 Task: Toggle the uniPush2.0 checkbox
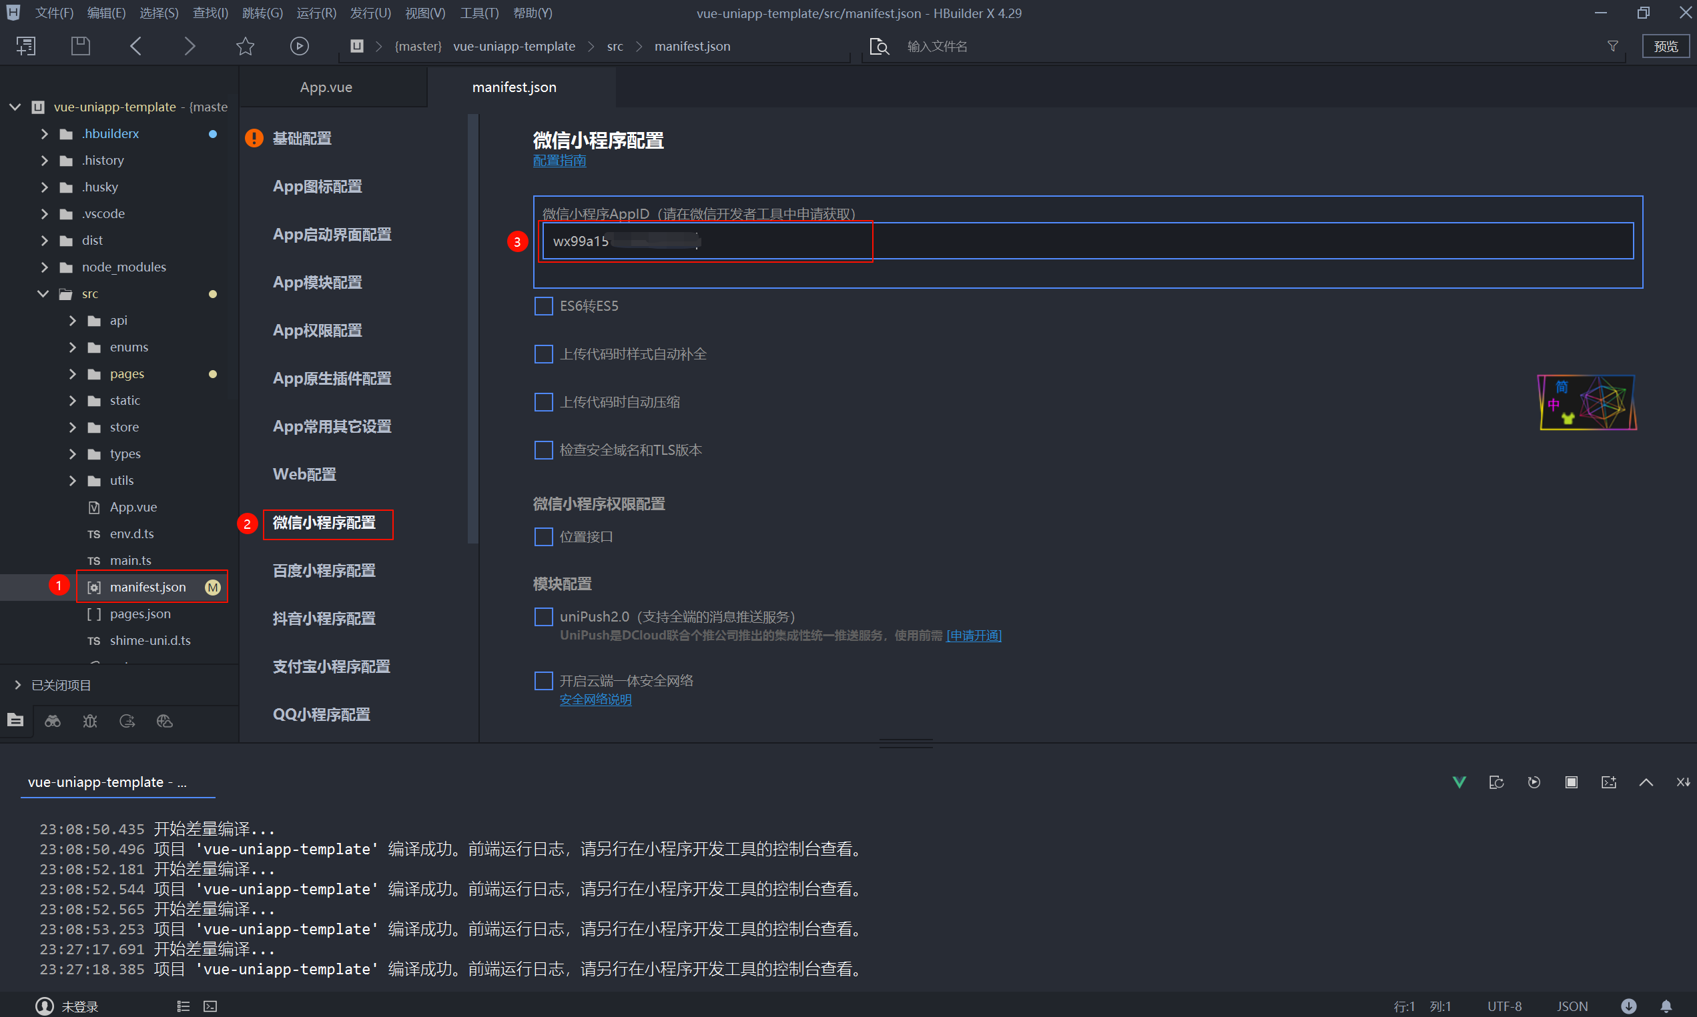(x=543, y=617)
